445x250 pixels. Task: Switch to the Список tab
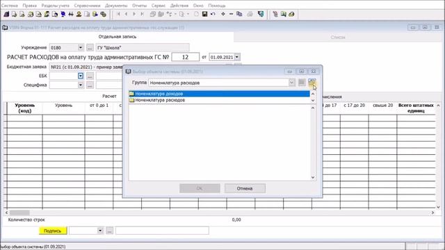338,37
